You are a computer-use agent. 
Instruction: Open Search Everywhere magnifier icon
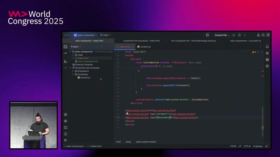[263, 35]
